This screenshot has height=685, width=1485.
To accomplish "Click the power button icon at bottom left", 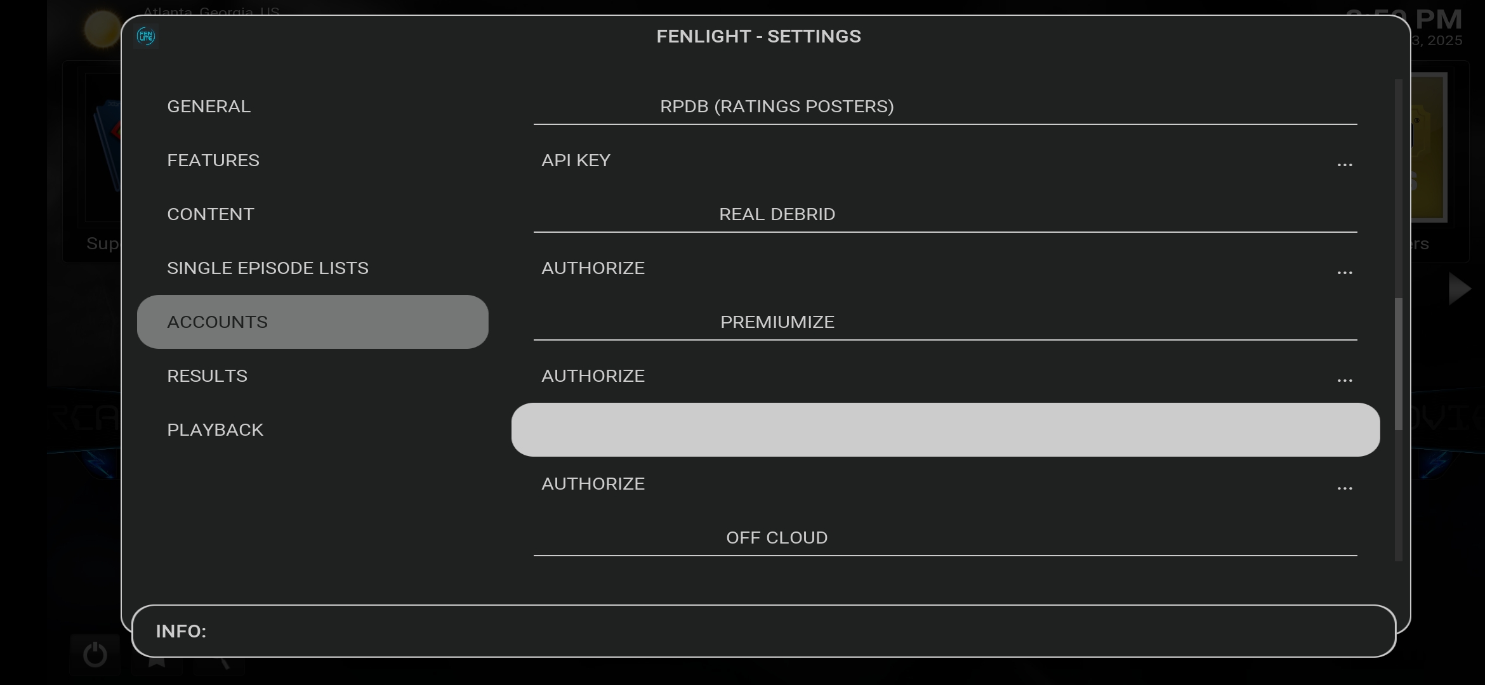I will pos(95,655).
